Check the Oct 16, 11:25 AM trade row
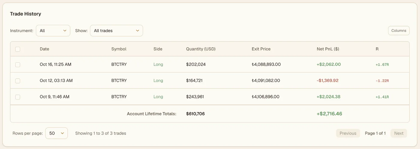Image resolution: width=420 pixels, height=149 pixels. [x=18, y=64]
